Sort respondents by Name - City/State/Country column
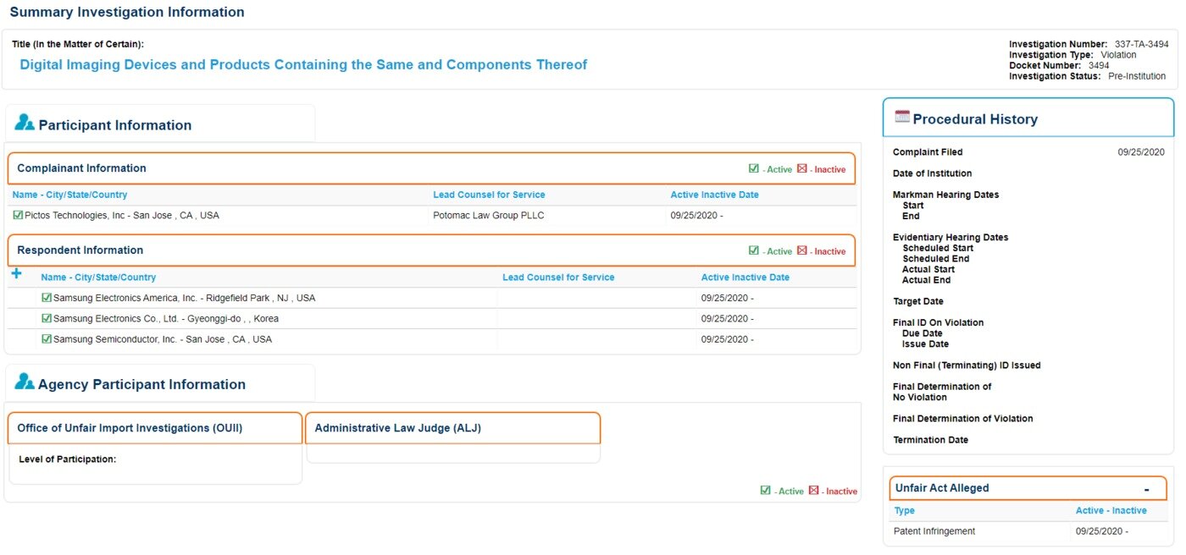1186x555 pixels. pos(98,277)
